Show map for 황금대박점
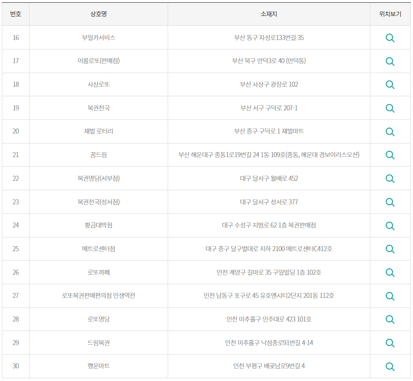Viewport: 413px width, 381px height. [390, 226]
